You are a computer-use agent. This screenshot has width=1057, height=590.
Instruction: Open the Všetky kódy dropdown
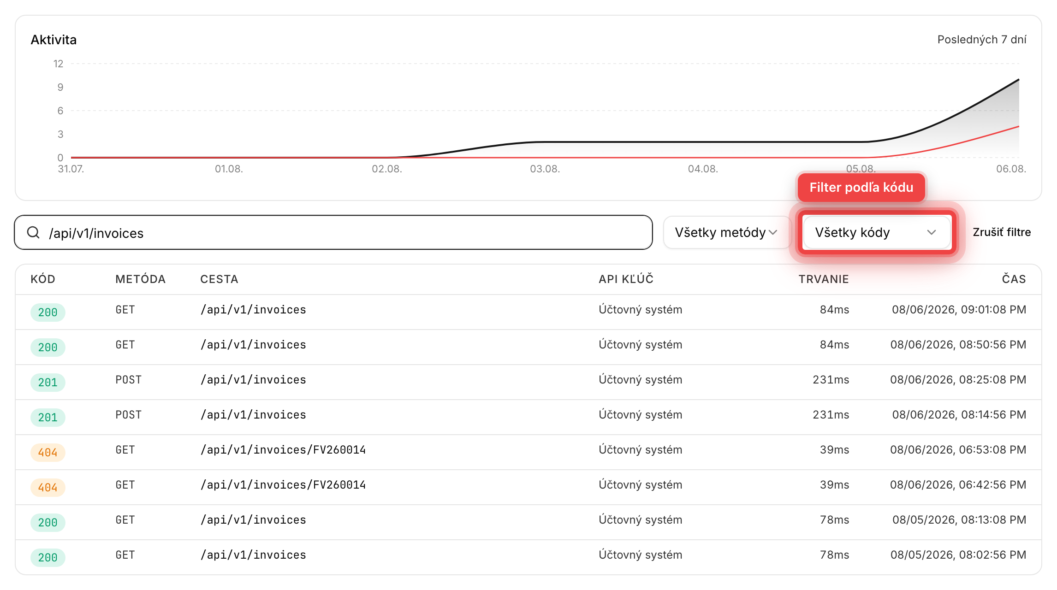876,233
